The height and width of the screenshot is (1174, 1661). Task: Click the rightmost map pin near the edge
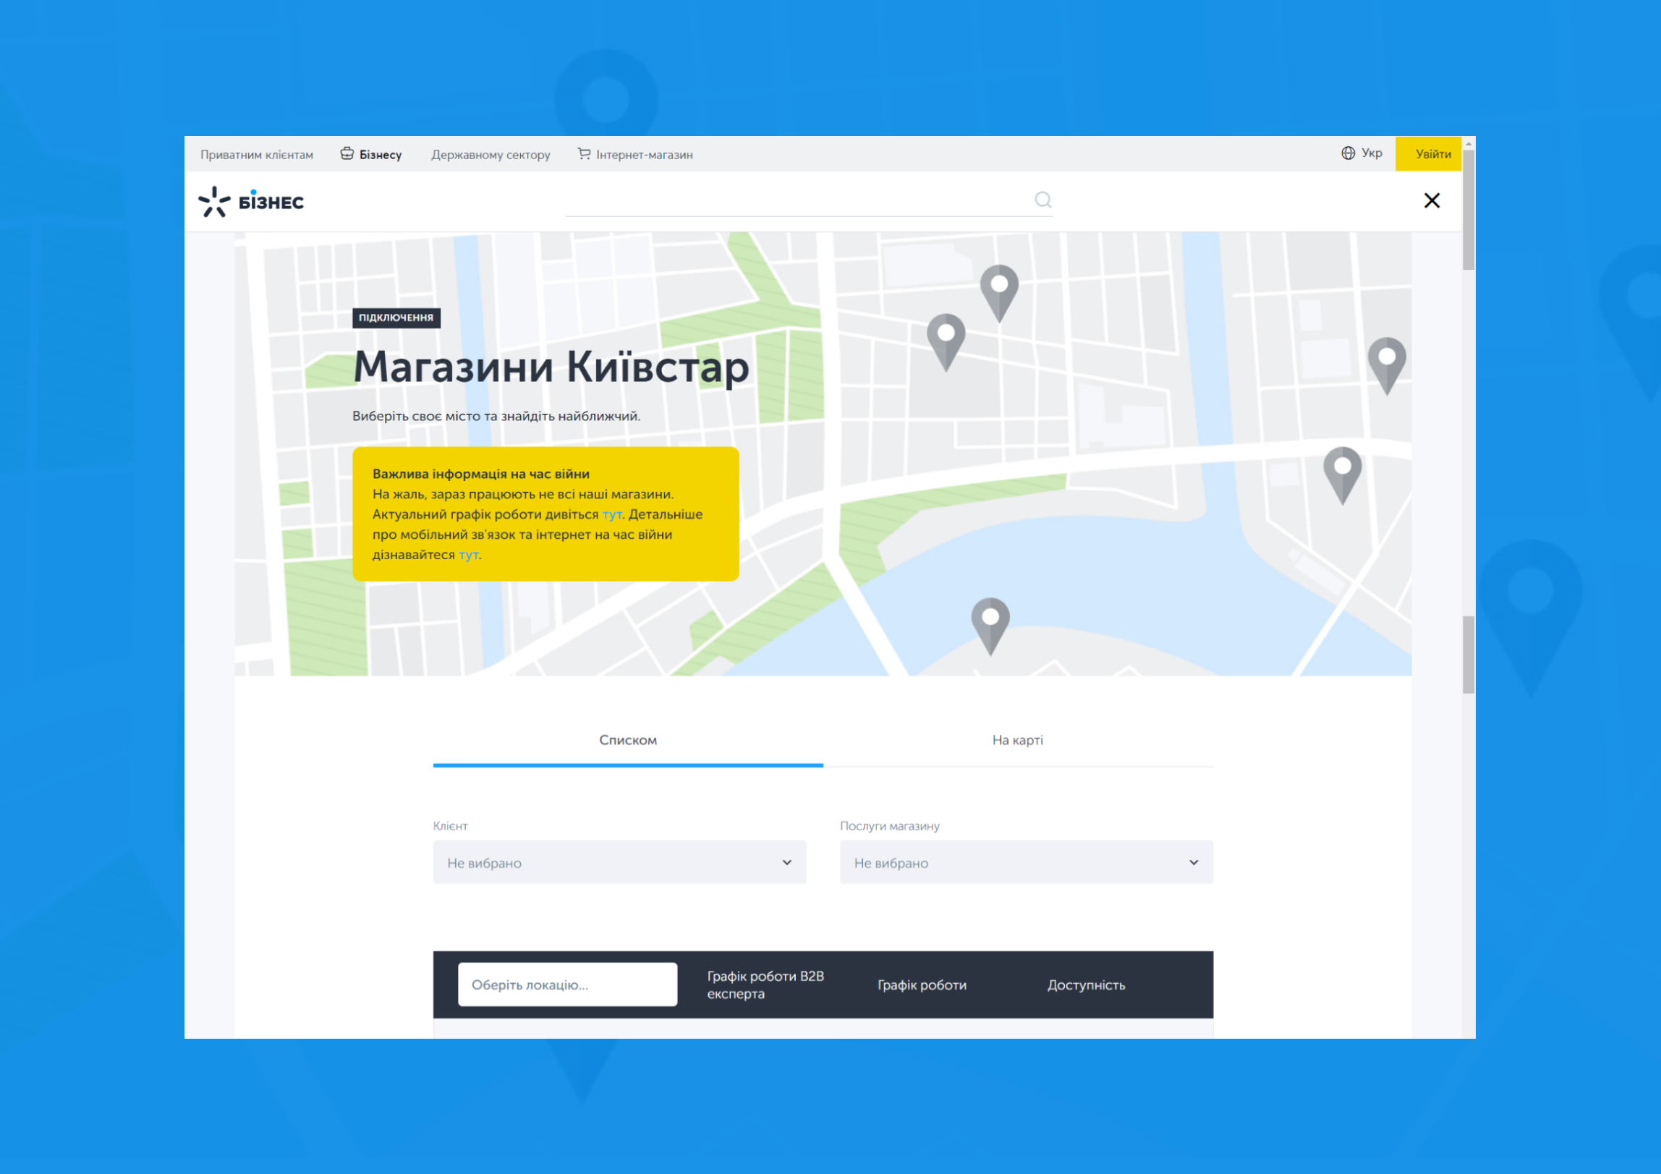click(1386, 360)
